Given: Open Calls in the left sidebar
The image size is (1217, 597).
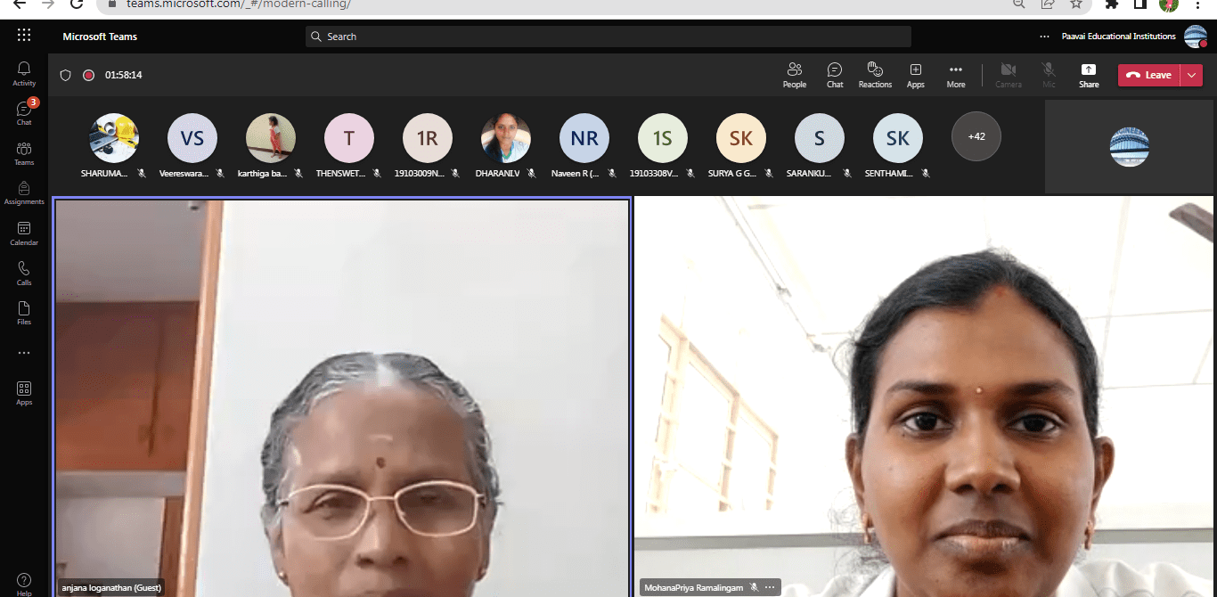Looking at the screenshot, I should point(24,274).
